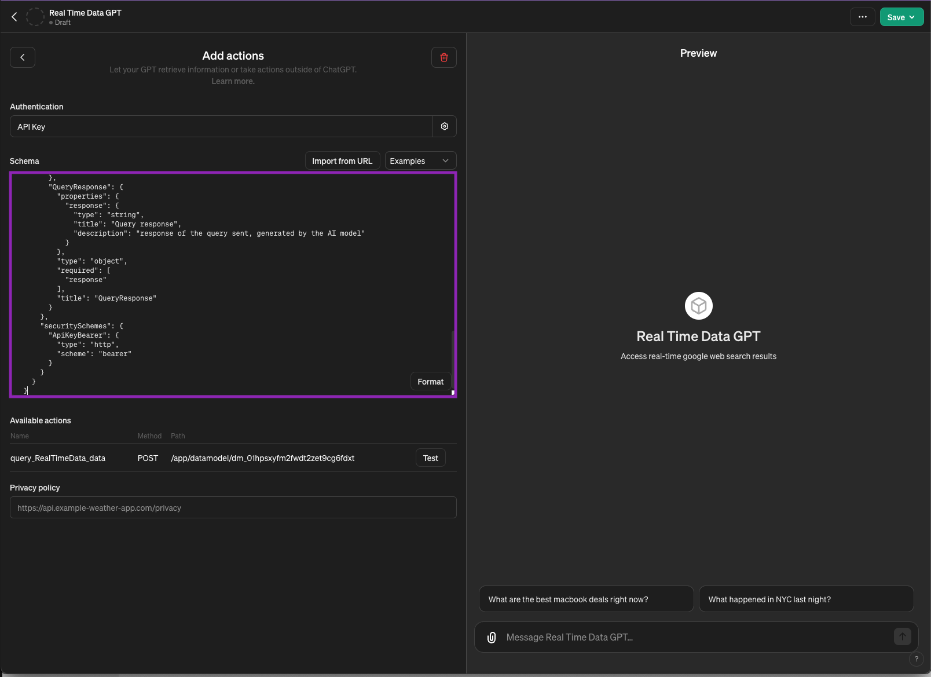Viewport: 931px width, 677px height.
Task: Click the POST method cell
Action: 148,458
